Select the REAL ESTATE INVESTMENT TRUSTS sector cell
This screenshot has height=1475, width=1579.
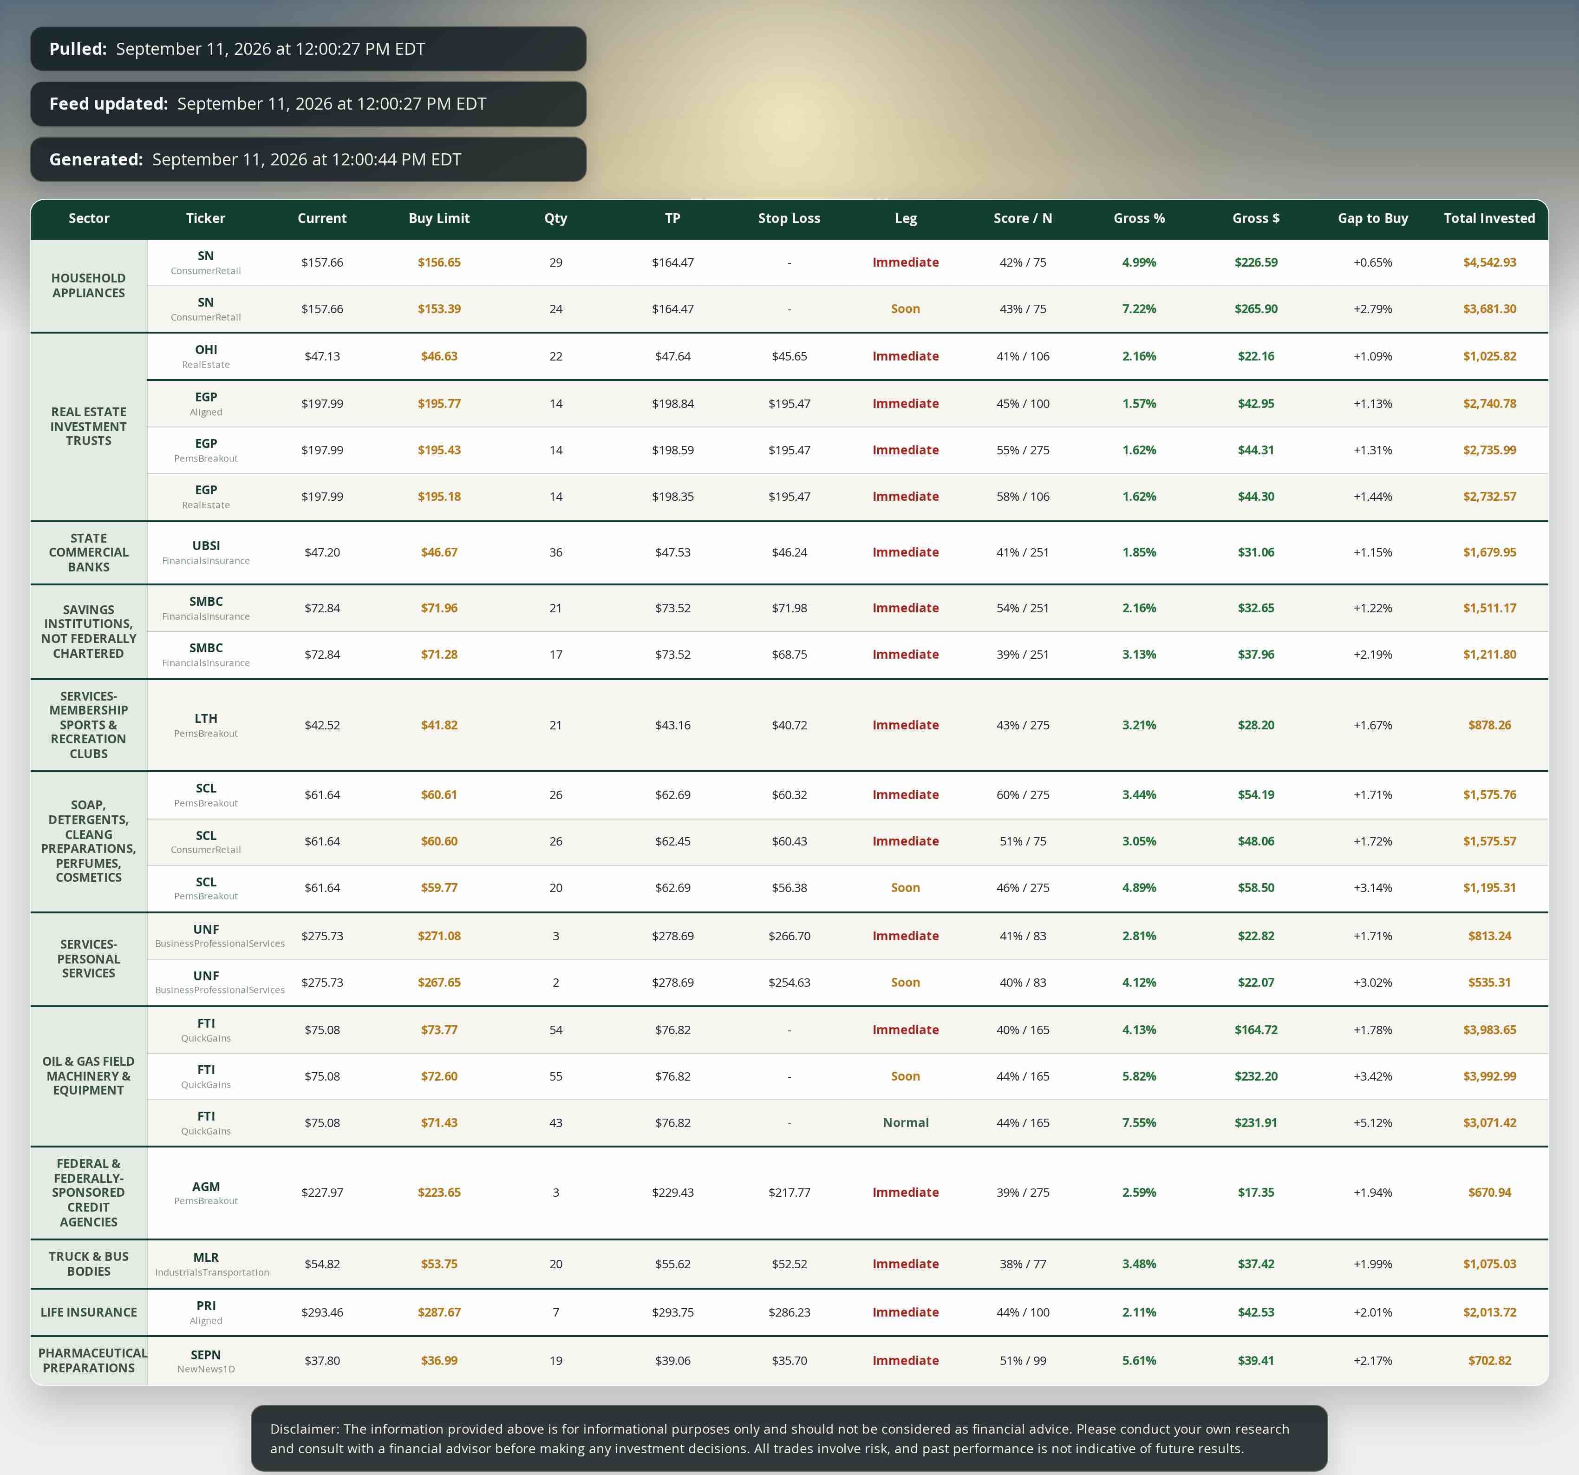coord(88,427)
